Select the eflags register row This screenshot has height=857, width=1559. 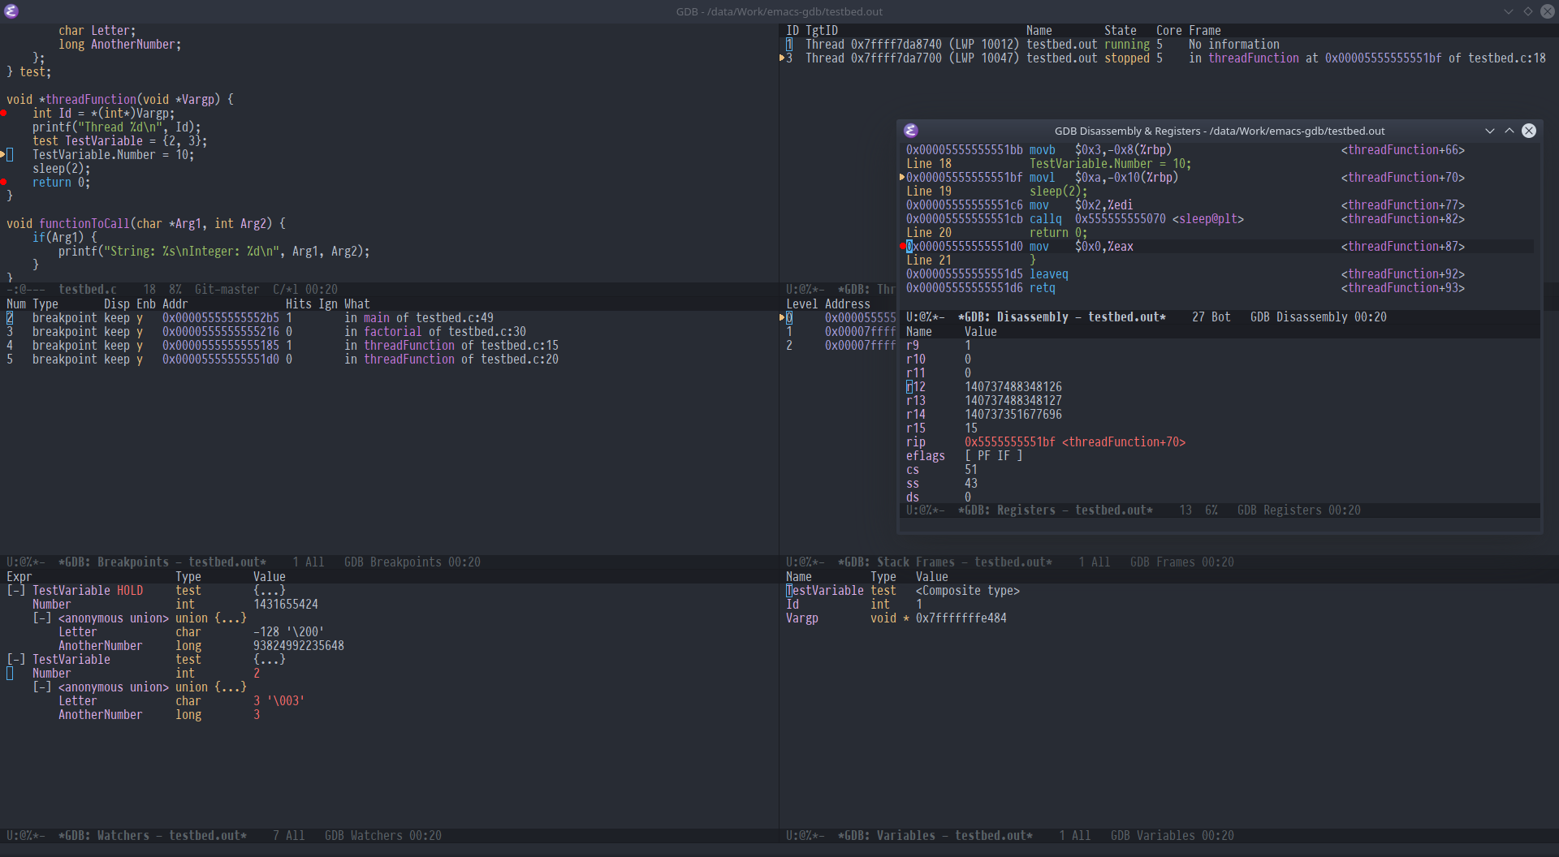click(x=1219, y=456)
